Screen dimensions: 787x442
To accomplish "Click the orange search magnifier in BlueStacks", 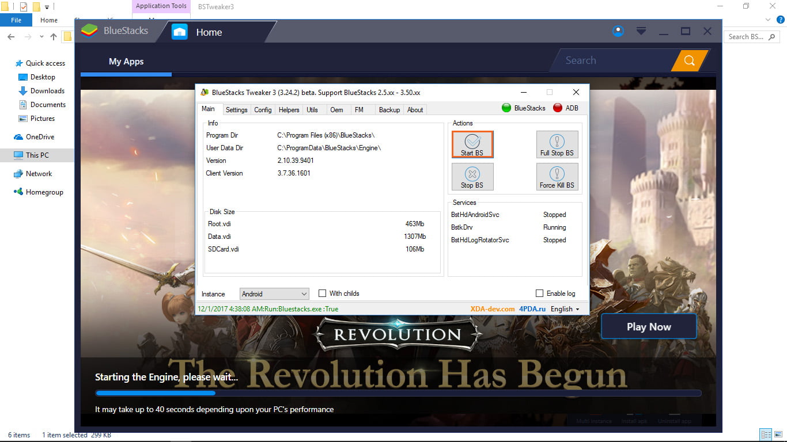I will (x=690, y=60).
